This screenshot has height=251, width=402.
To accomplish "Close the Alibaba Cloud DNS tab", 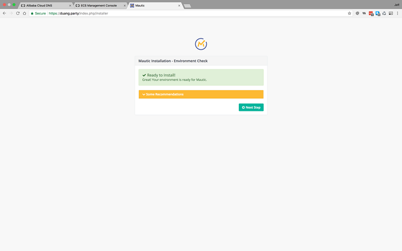I will click(x=70, y=6).
